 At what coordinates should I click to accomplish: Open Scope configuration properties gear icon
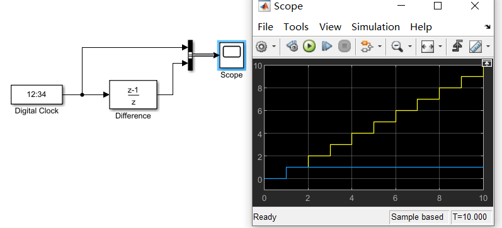point(261,47)
